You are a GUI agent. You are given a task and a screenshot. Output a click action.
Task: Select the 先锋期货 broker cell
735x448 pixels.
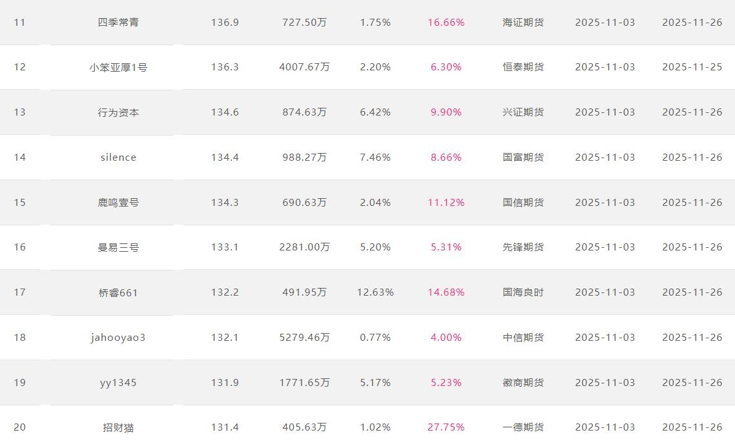[523, 247]
